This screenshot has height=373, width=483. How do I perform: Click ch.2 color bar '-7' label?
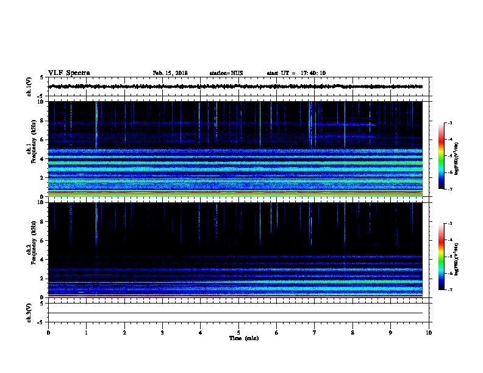pos(449,290)
